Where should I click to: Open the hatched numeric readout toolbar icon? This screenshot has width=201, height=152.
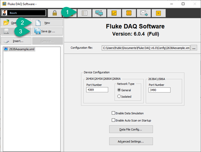129,13
